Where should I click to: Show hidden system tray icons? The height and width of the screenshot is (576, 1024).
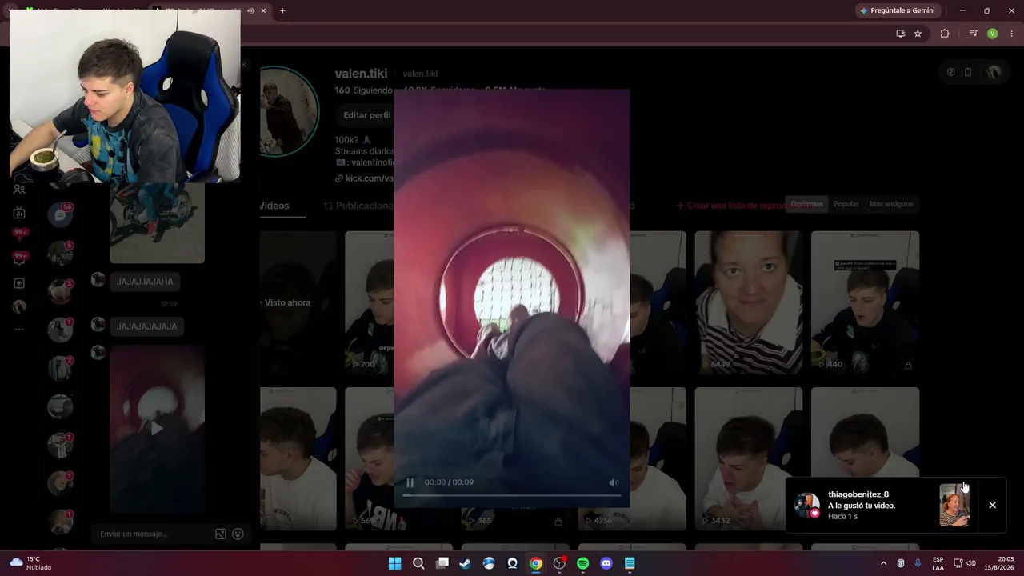click(x=883, y=563)
